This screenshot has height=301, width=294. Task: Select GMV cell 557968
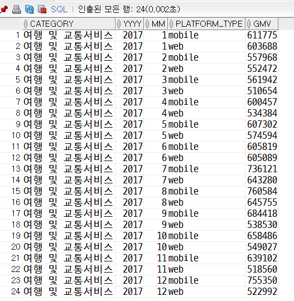tap(262, 57)
